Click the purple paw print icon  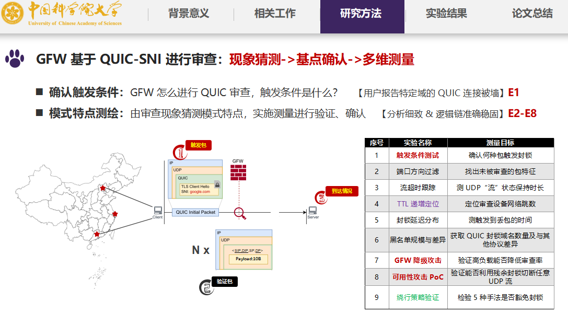pyautogui.click(x=15, y=59)
